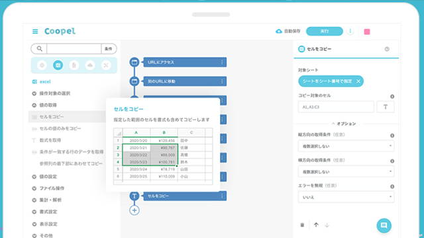Delete step with trash icon
The height and width of the screenshot is (238, 424).
tap(302, 225)
